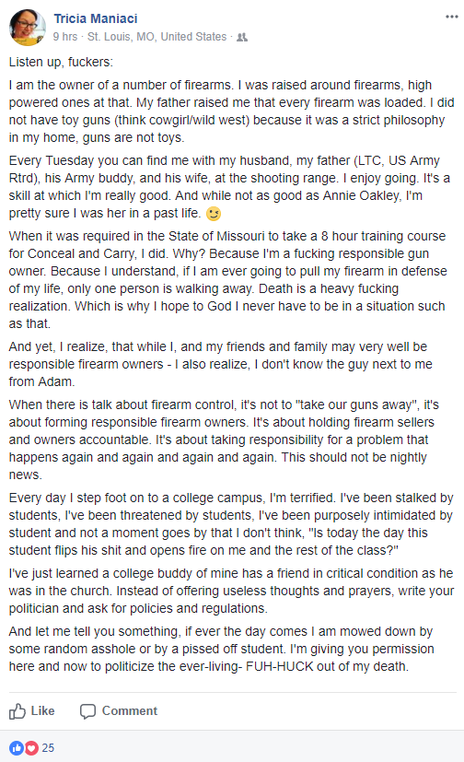
Task: Click the Like text label
Action: click(x=42, y=711)
